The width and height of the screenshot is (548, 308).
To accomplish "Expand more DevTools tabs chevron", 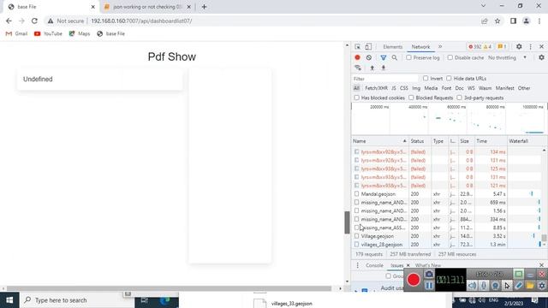I will pyautogui.click(x=440, y=47).
